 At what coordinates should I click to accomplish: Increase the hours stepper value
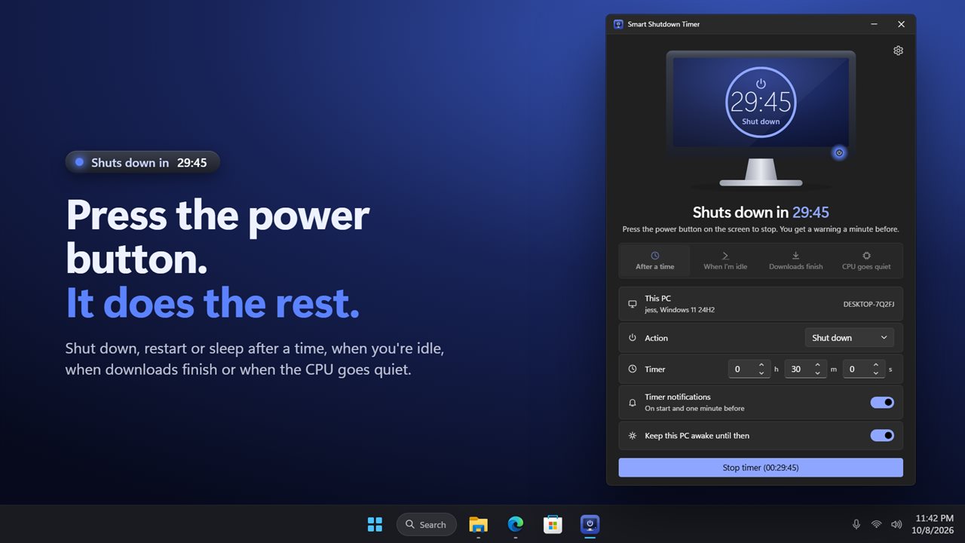tap(761, 366)
